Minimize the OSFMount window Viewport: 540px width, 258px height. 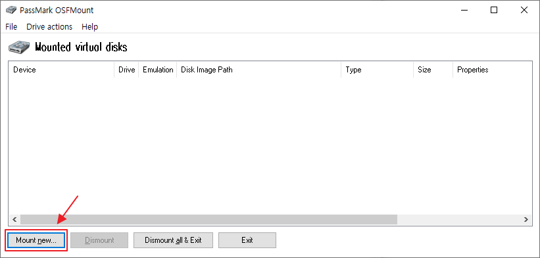point(464,10)
